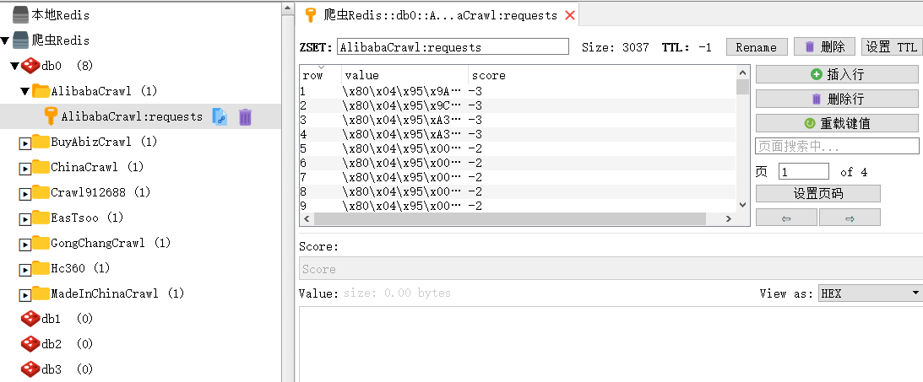Screen dimensions: 923x382
Task: Click the table scroll right arrow
Action: pos(728,218)
